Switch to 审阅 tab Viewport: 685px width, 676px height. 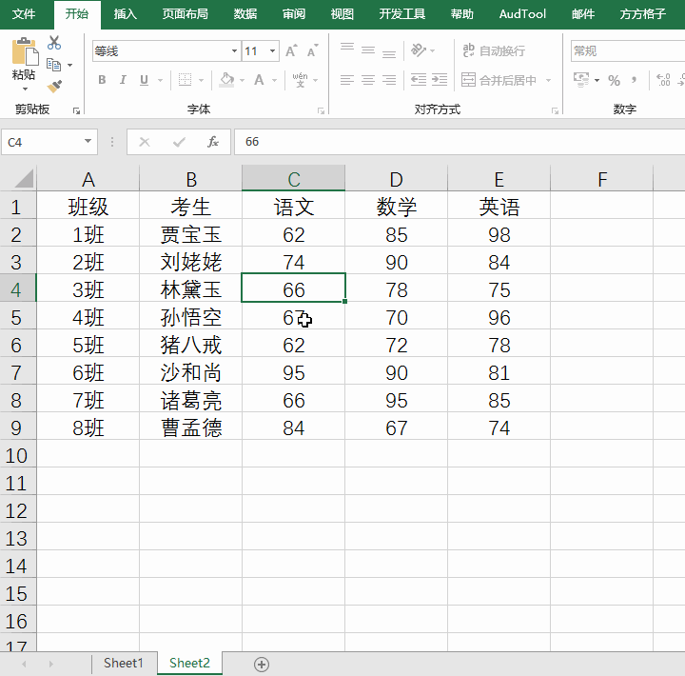coord(294,14)
